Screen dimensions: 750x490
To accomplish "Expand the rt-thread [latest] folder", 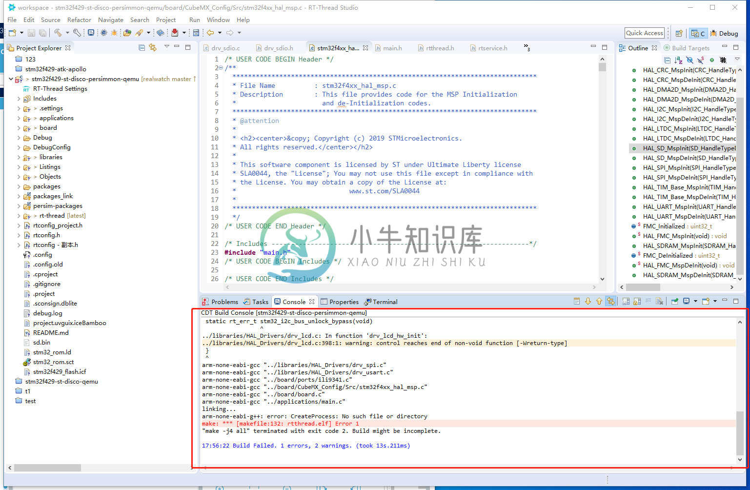I will tap(19, 216).
